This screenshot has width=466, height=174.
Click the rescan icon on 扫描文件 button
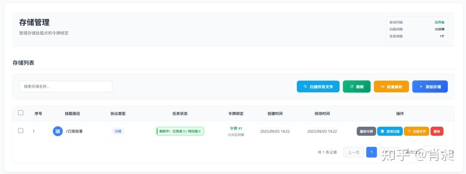coord(409,131)
